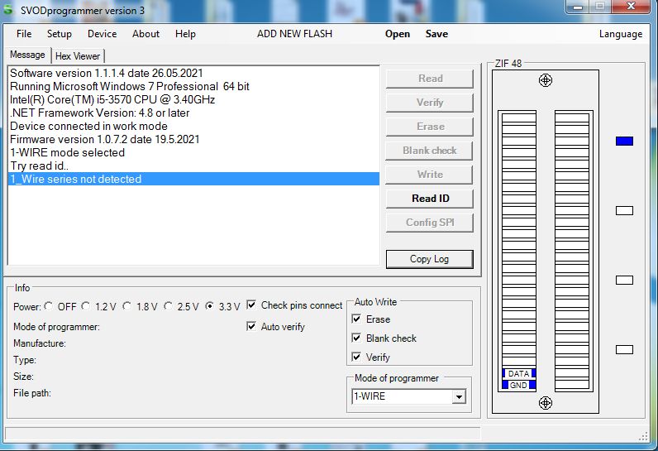Viewport: 658px width, 451px height.
Task: Click the SVODprogrammer title bar icon
Action: pos(8,9)
